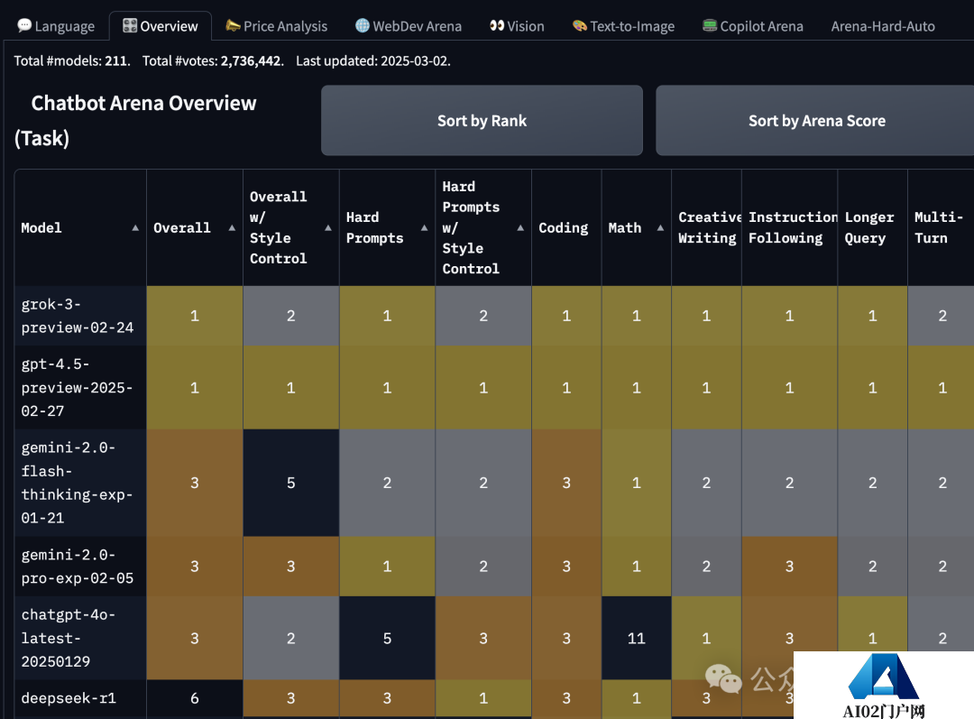Image resolution: width=974 pixels, height=719 pixels.
Task: Click the teapot icon on Copilot Arena tab
Action: 711,26
